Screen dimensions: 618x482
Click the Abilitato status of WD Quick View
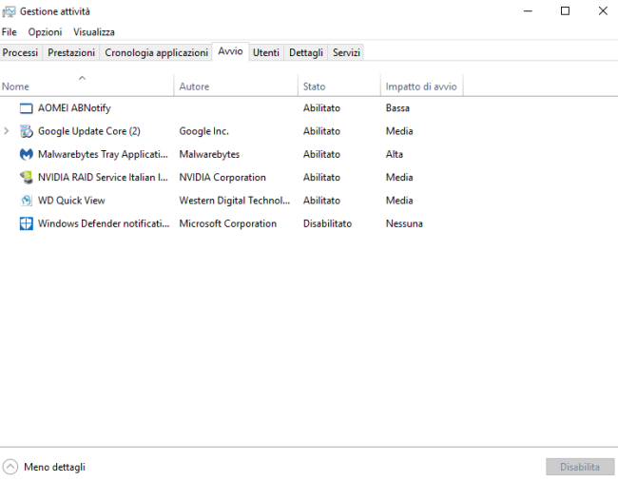point(321,201)
